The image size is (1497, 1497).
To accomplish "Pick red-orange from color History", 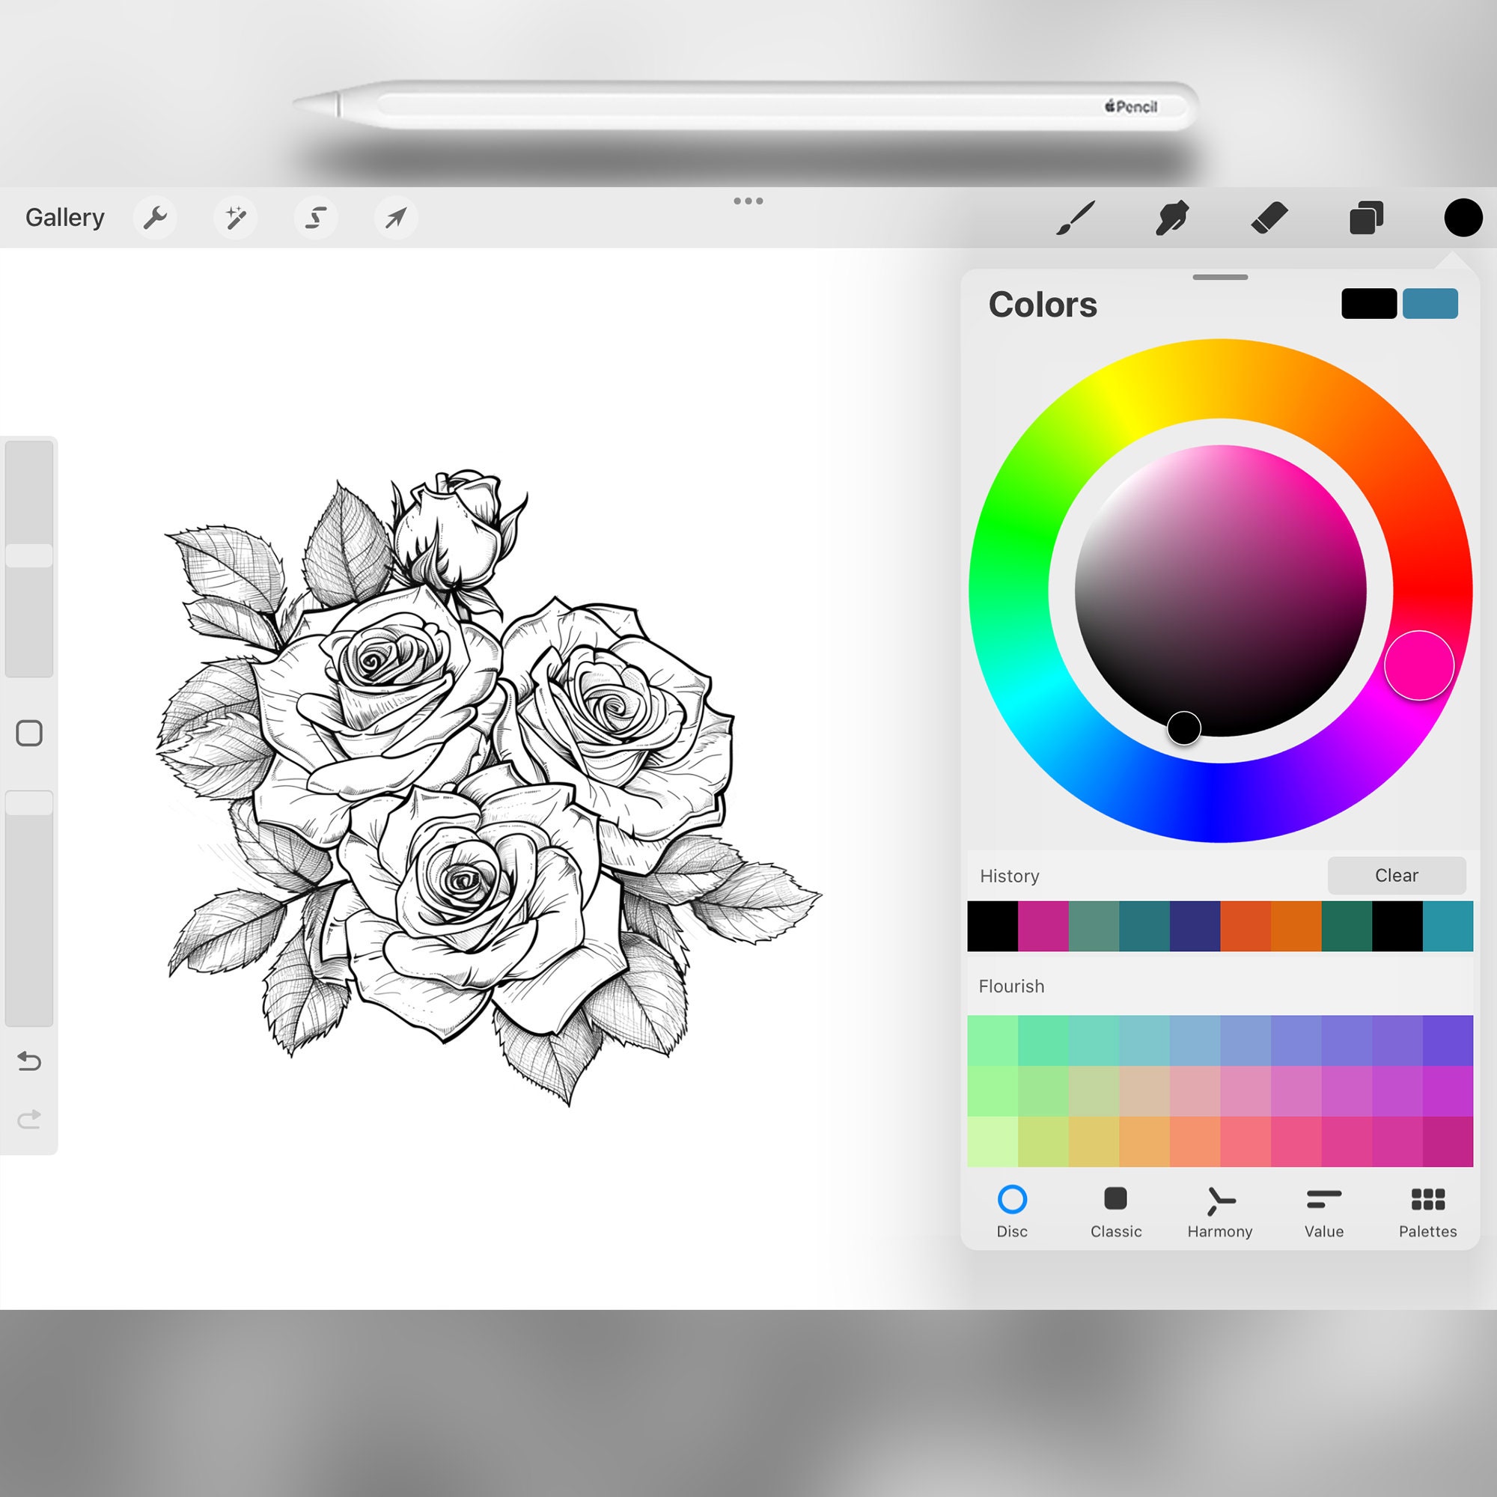I will tap(1246, 926).
